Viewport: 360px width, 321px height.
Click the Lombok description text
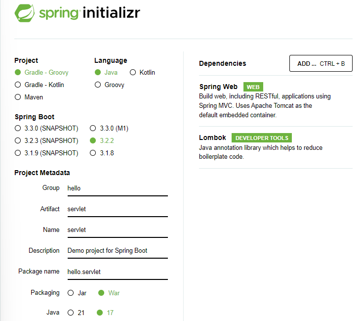point(261,152)
